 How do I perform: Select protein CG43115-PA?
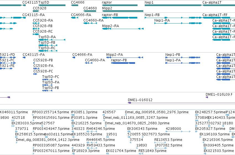(24, 57)
